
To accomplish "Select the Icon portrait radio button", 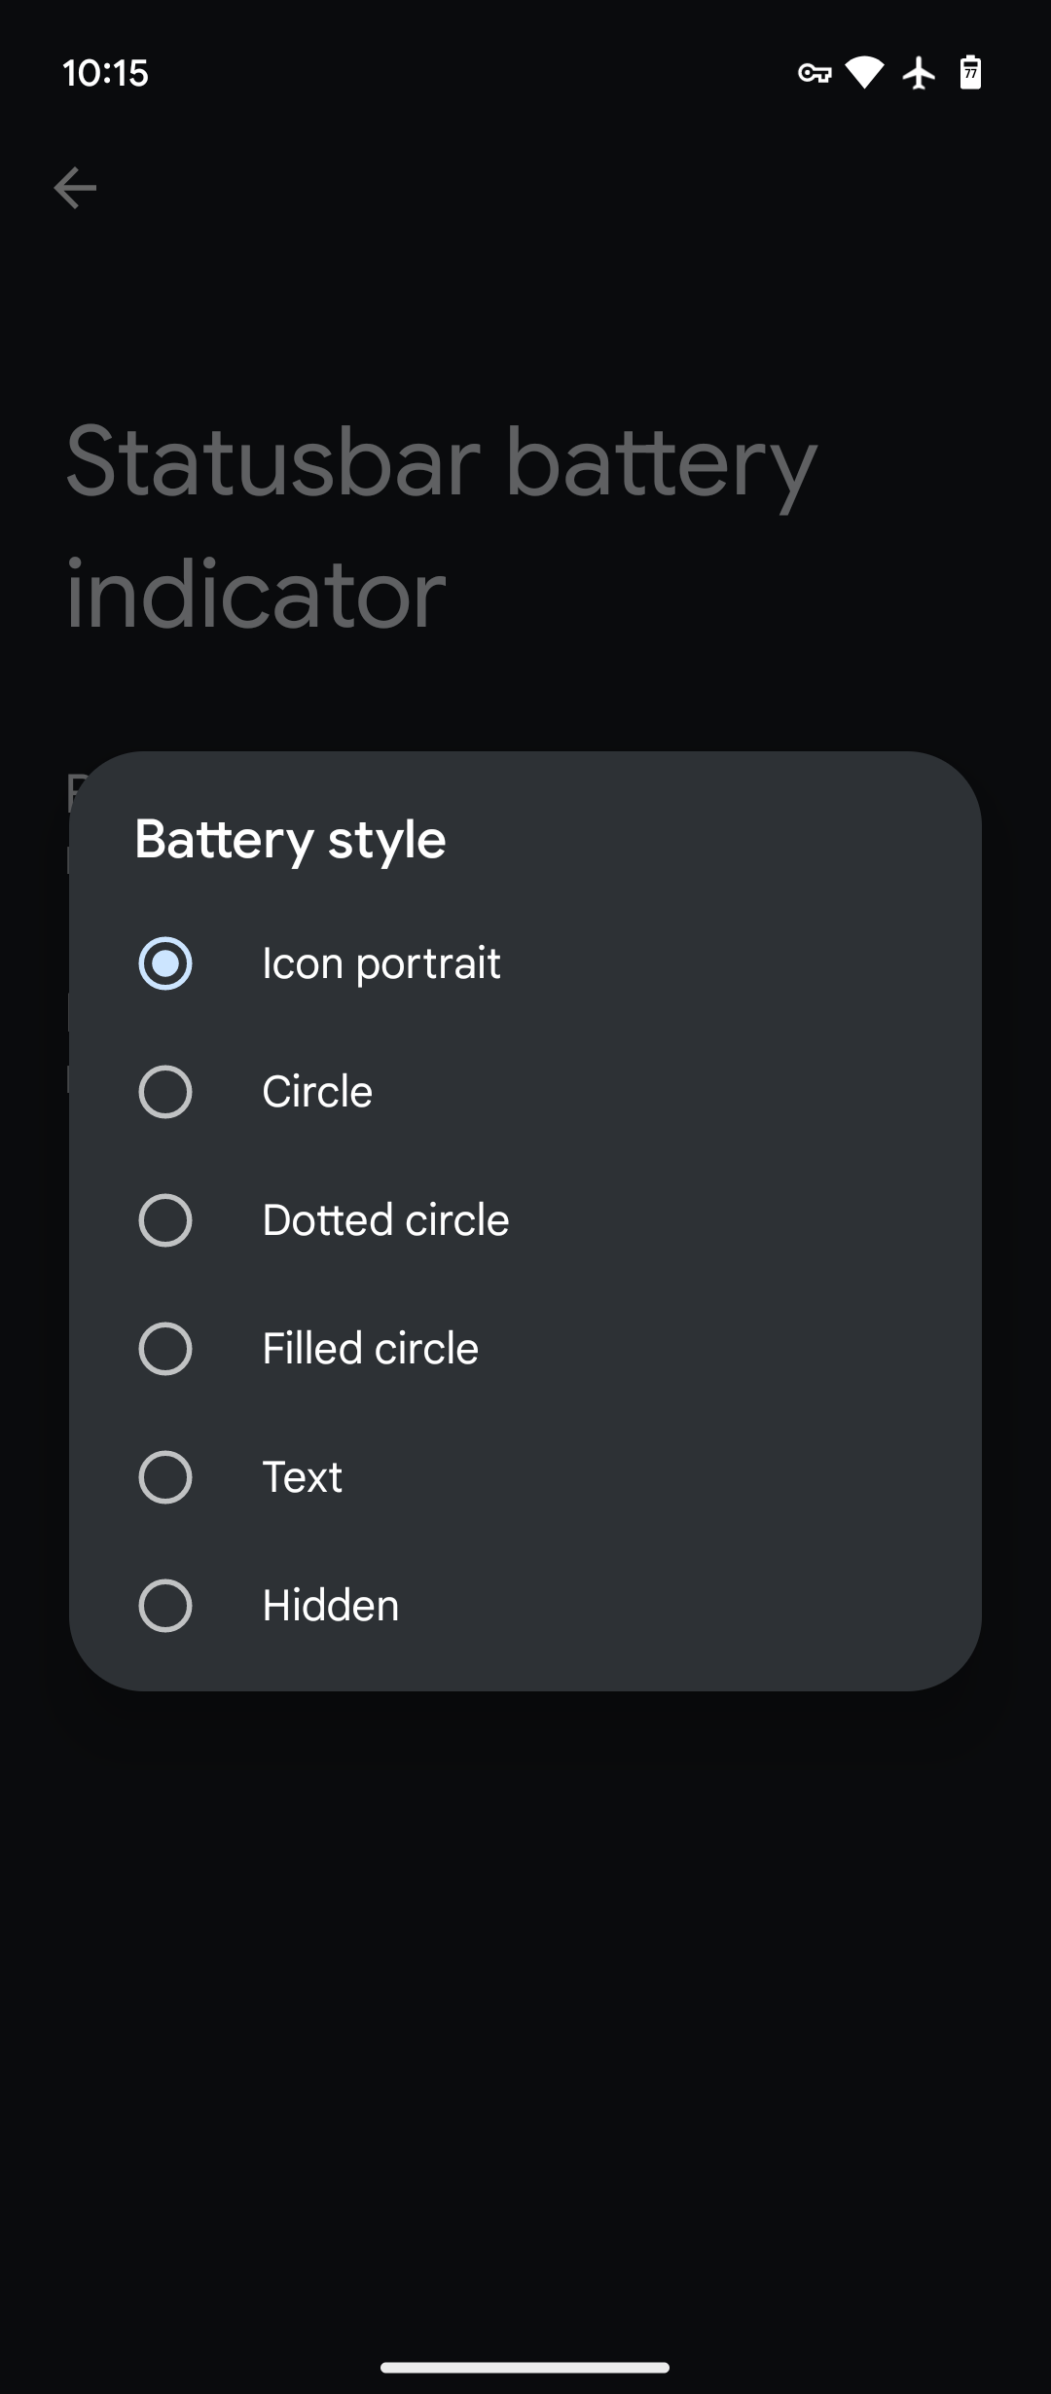I will (x=165, y=963).
